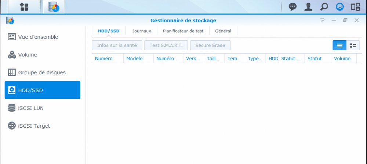This screenshot has width=367, height=164.
Task: Close the Gestionnaire de stockage window
Action: click(x=356, y=20)
